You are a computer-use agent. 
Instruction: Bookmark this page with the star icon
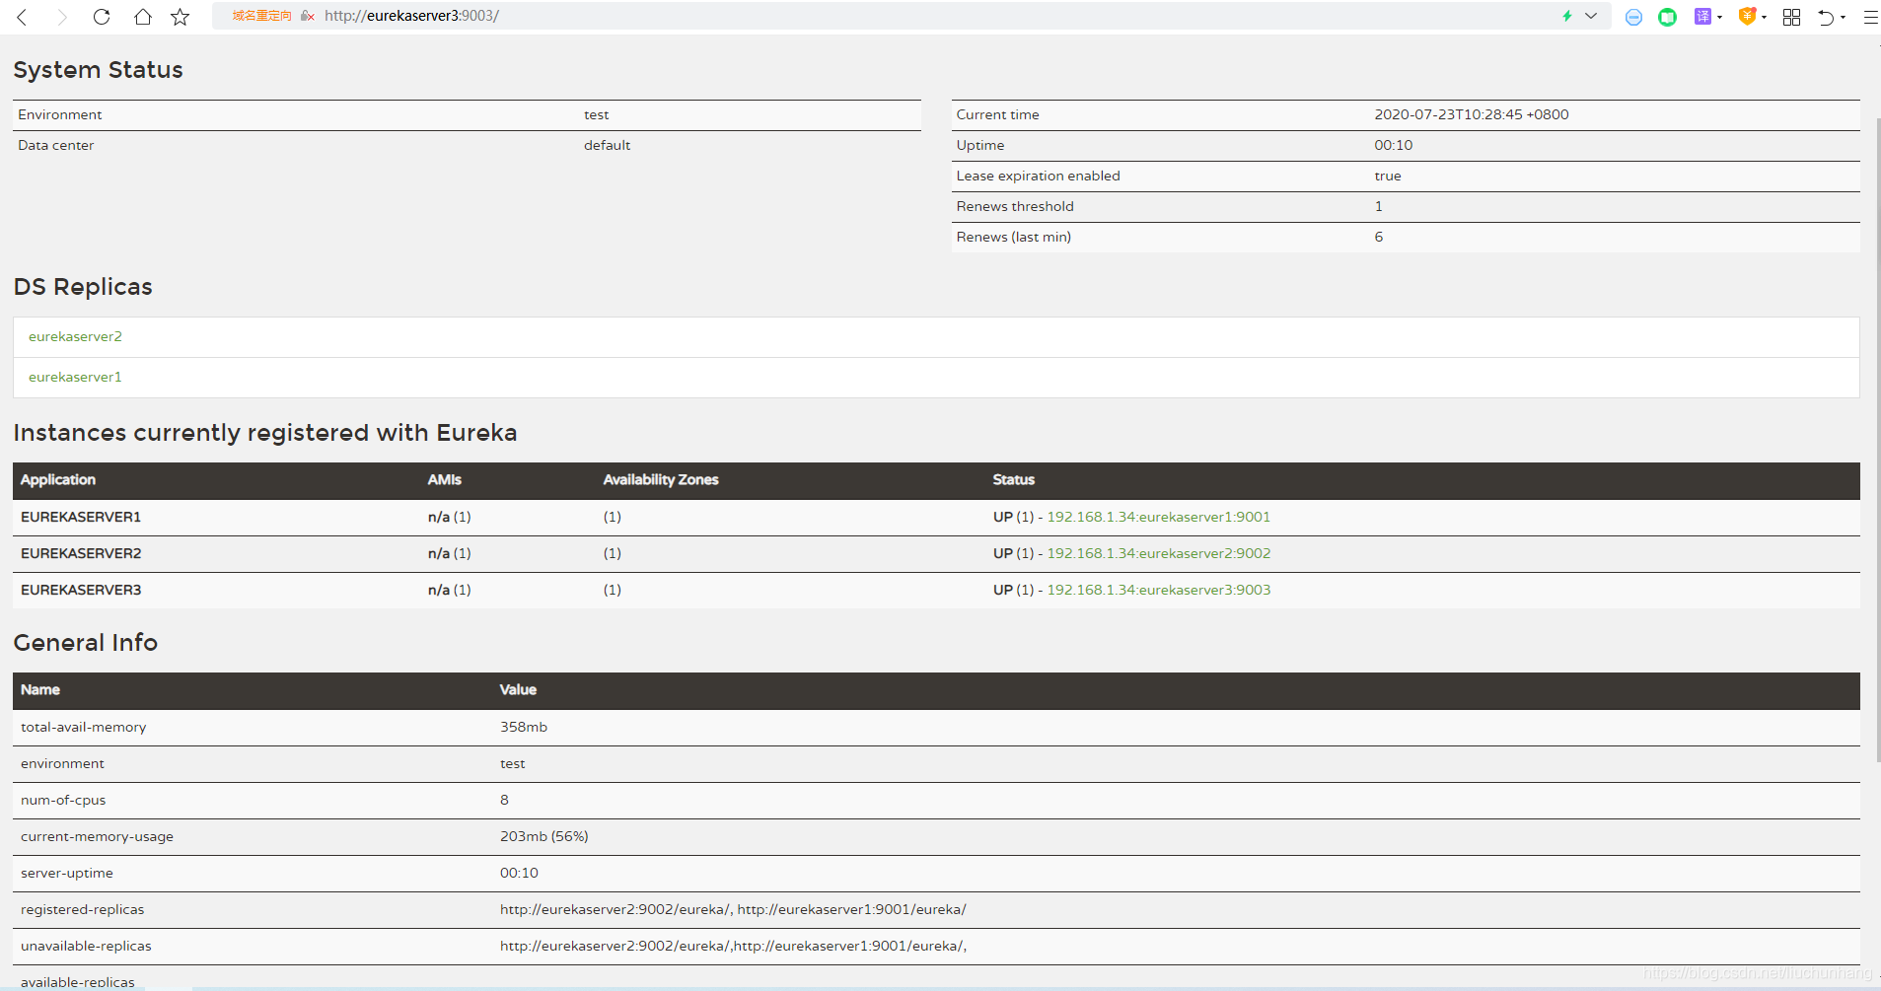tap(180, 17)
